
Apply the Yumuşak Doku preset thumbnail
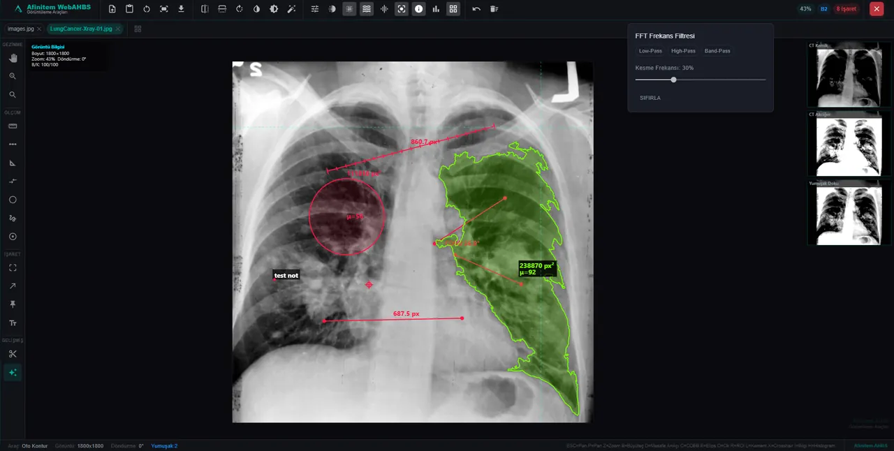click(x=849, y=212)
